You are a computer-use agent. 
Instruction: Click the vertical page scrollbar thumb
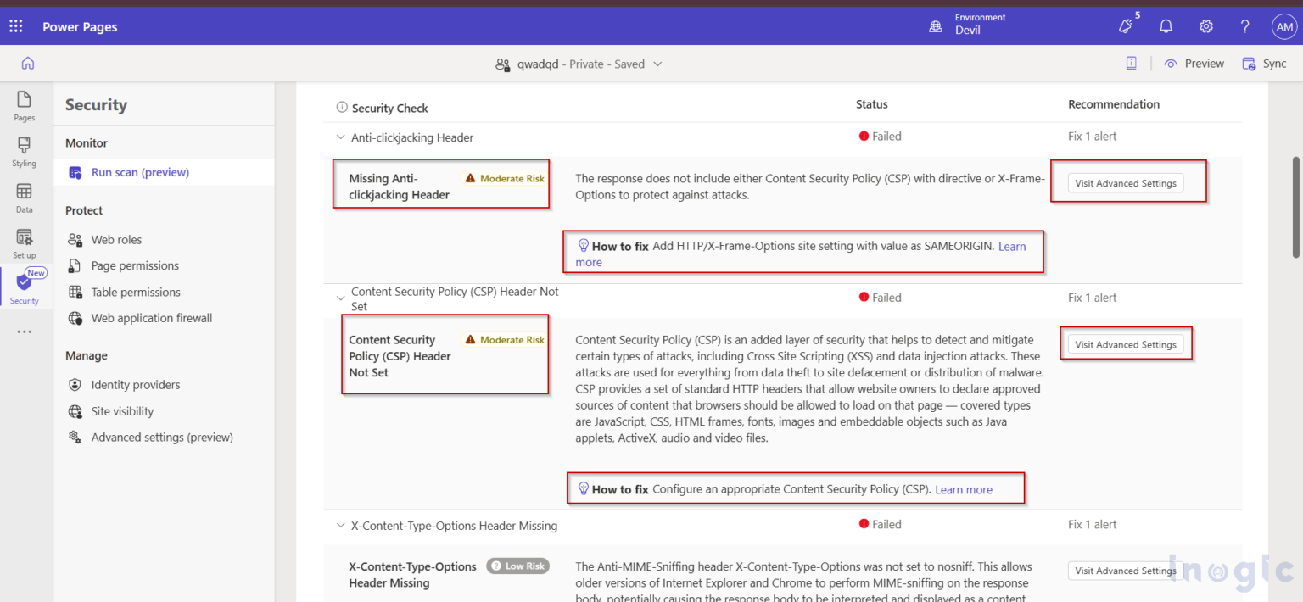coord(1295,206)
